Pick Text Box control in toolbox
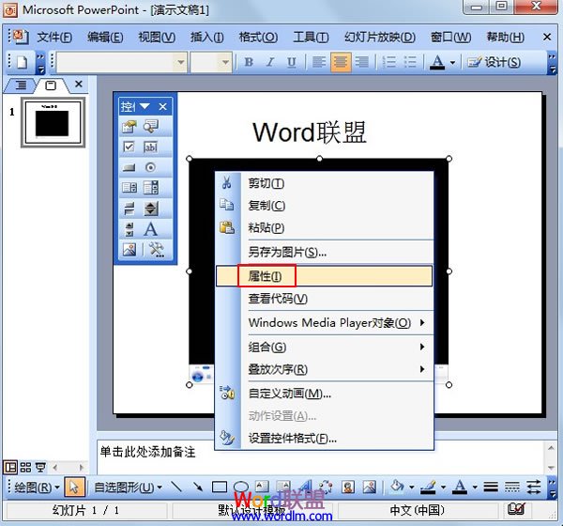Screen dimensions: 563x526 pyautogui.click(x=150, y=147)
